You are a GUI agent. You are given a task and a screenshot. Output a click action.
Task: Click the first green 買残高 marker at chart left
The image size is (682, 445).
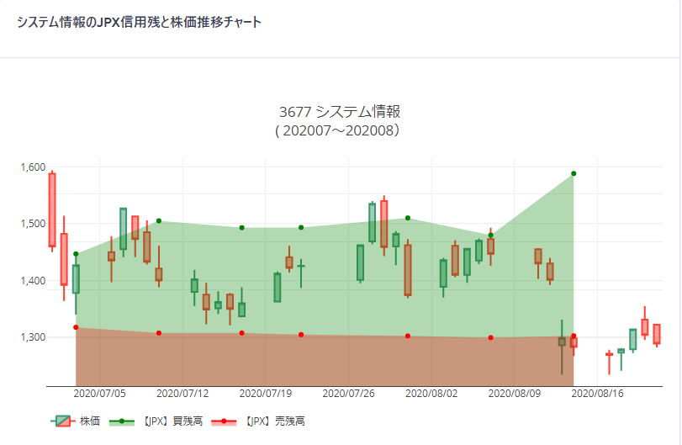tap(76, 254)
